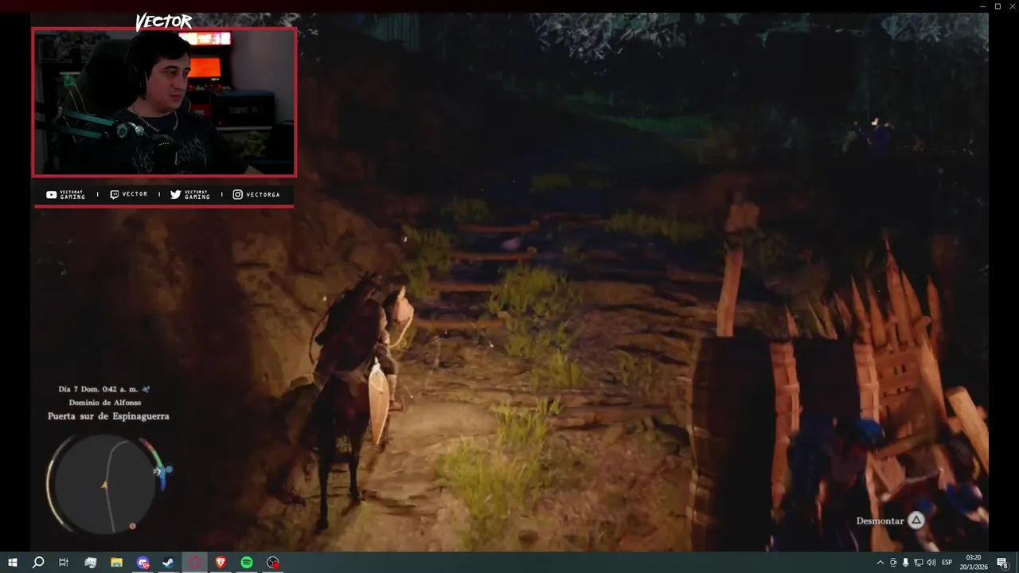The width and height of the screenshot is (1019, 573).
Task: Click the 'Puerta sur de Espinaguerra' location text
Action: [108, 416]
